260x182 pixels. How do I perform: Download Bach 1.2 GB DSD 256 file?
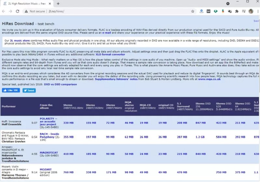pos(200,137)
